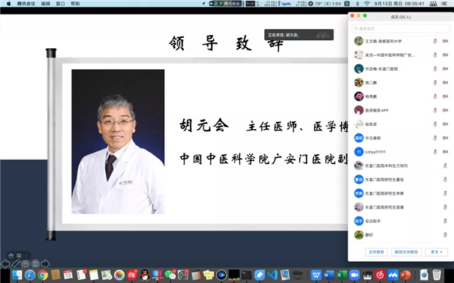The width and height of the screenshot is (454, 283).
Task: Select member 杨秀鹏 in the list
Action: (401, 96)
